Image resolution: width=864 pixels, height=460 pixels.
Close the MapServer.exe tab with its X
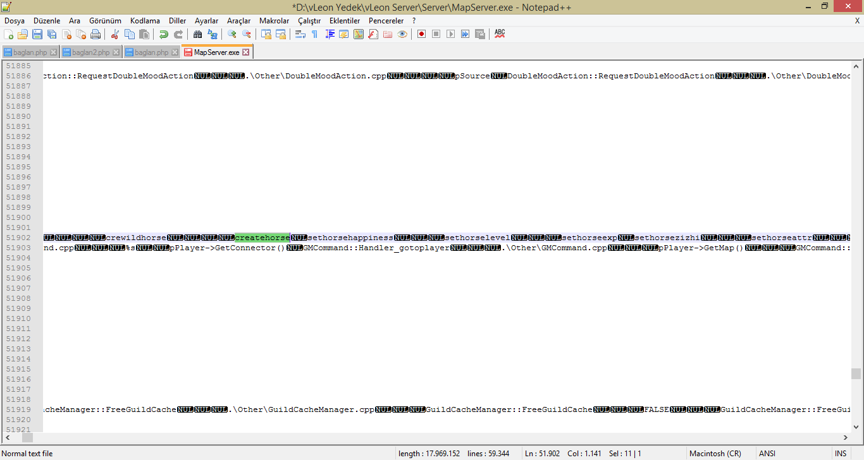tap(246, 52)
